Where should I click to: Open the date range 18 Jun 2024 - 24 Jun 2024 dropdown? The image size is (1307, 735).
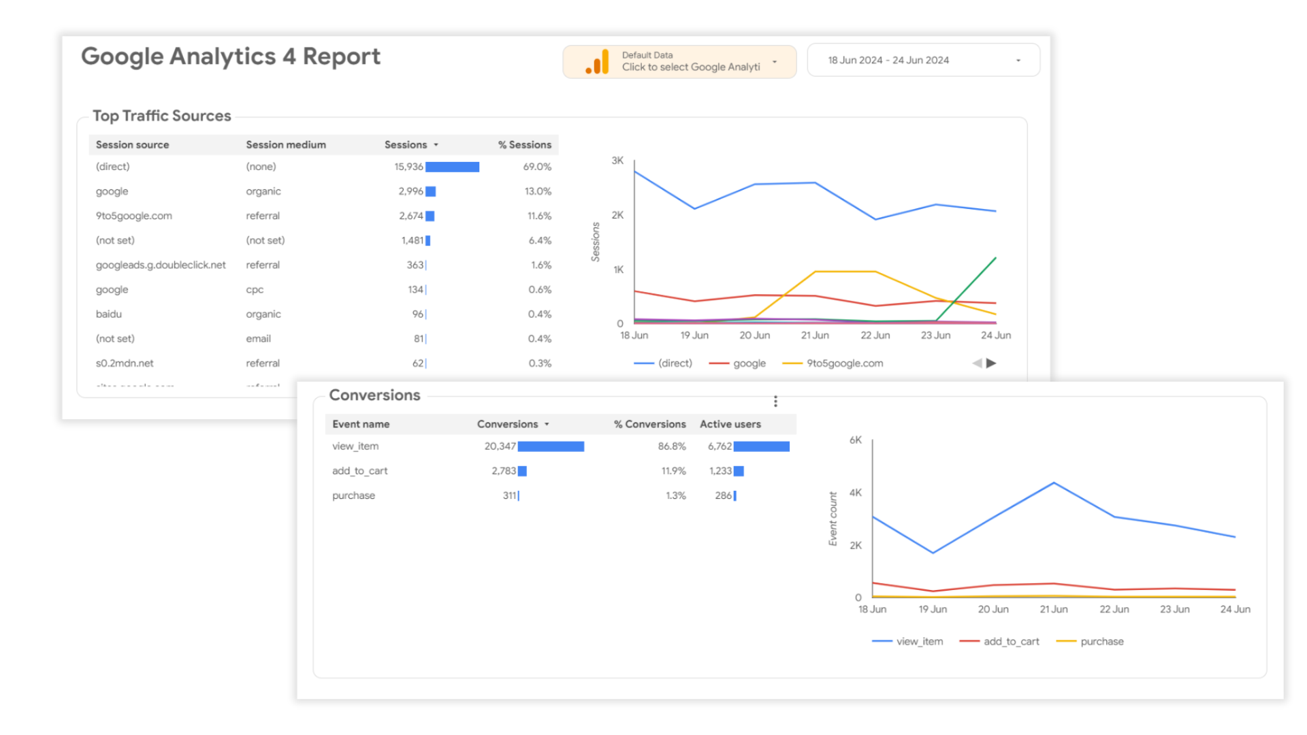(x=923, y=60)
